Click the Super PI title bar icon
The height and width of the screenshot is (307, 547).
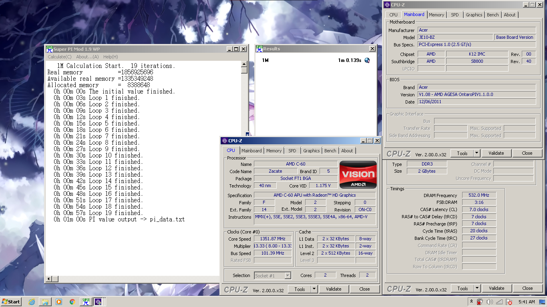(x=50, y=49)
